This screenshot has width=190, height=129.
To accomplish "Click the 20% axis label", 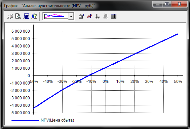I will [135, 81].
